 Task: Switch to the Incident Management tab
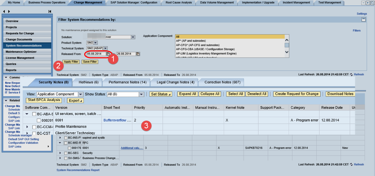[x=296, y=3]
